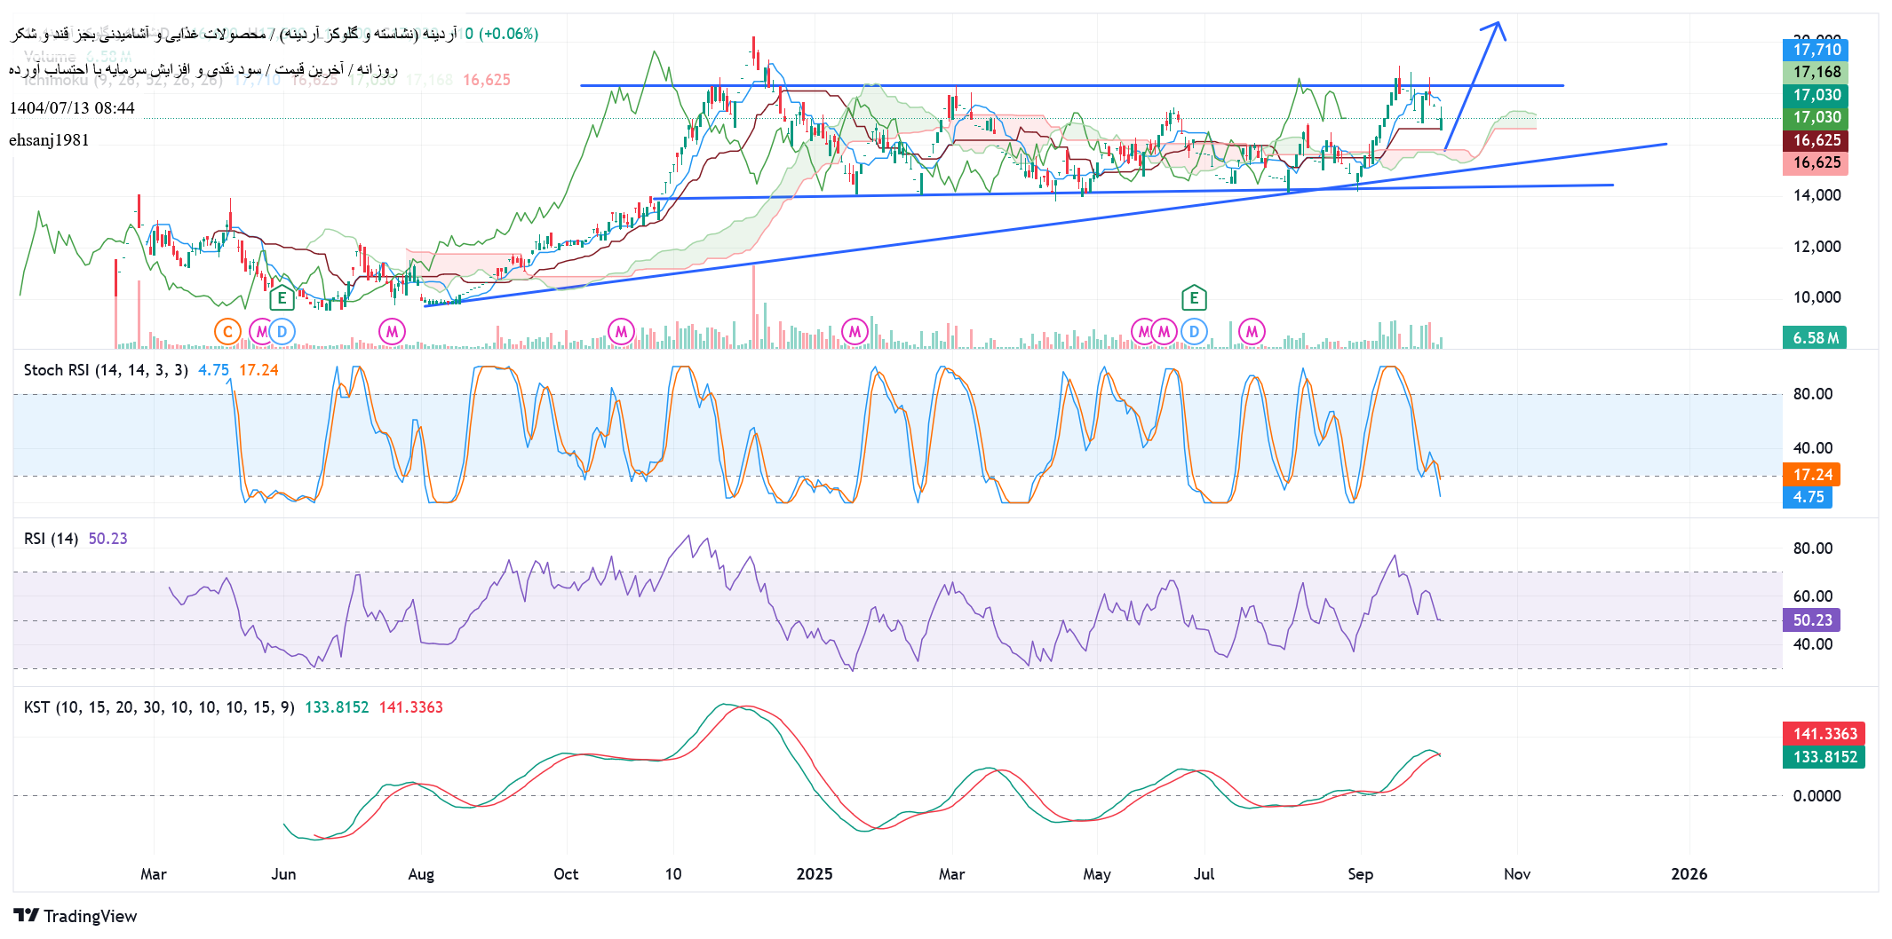Click the Sep label on time axis

1360,874
